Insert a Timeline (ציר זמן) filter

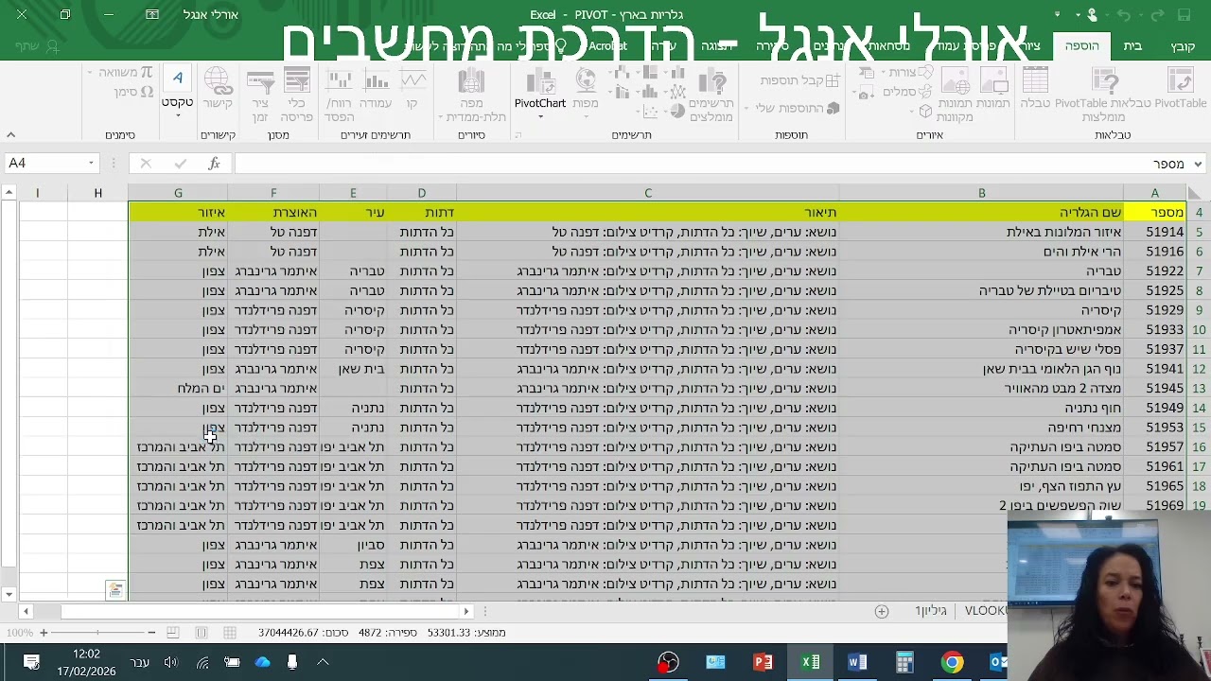260,95
